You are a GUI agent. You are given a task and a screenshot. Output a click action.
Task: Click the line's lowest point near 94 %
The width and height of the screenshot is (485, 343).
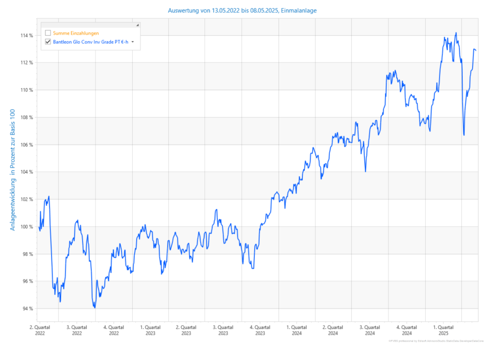tap(94, 307)
